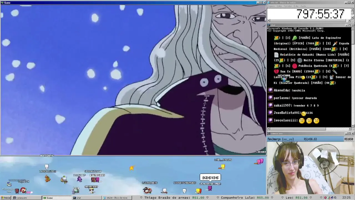Open the Iniciar start button
The height and width of the screenshot is (200, 355).
6,198
